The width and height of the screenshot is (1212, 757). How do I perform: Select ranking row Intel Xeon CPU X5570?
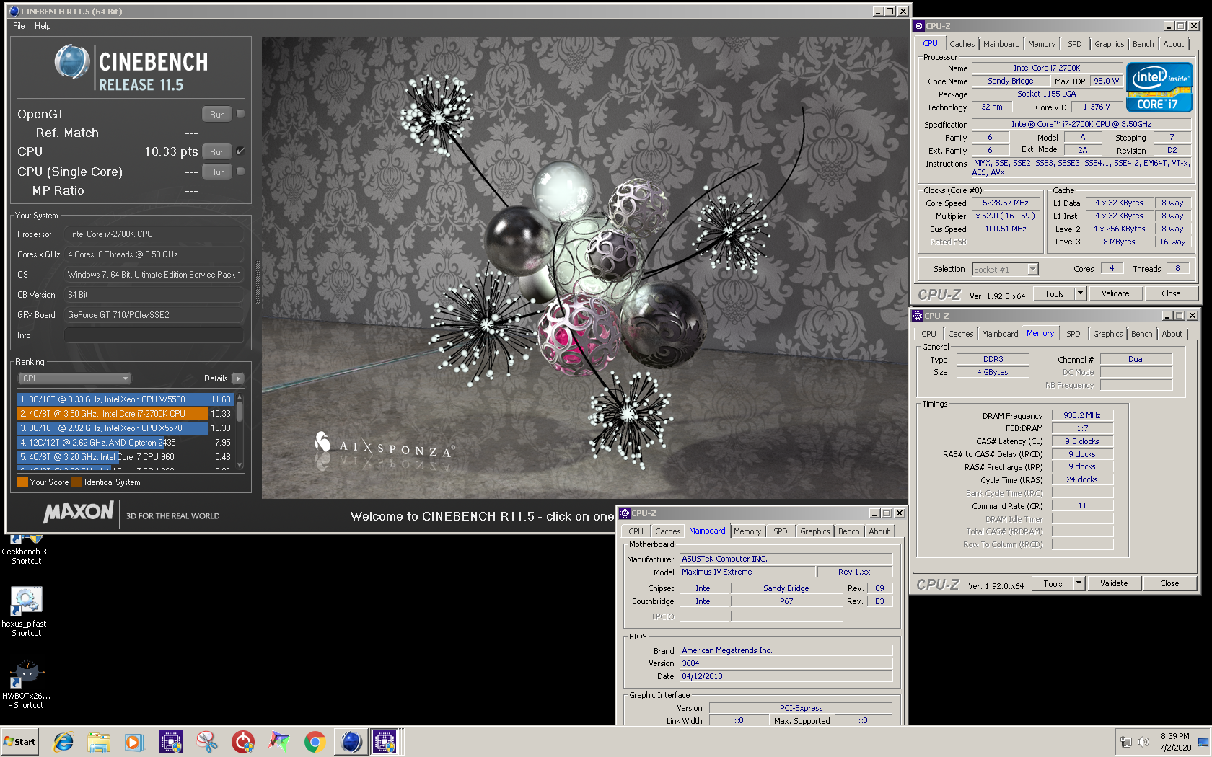tap(126, 428)
